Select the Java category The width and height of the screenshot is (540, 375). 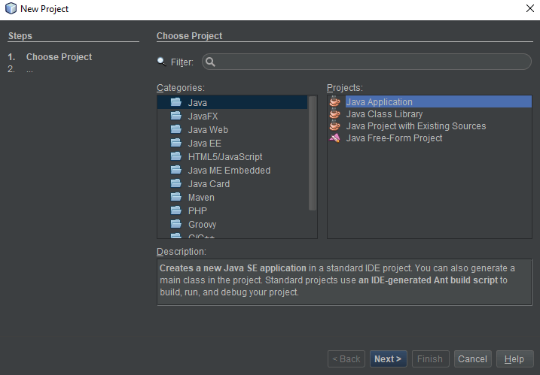coord(232,102)
